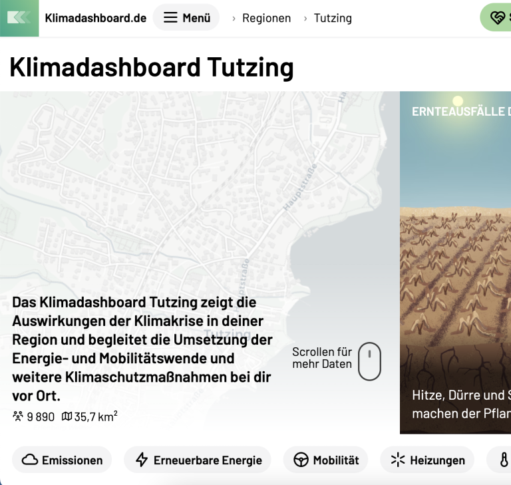Jump to Heizungen section
511x485 pixels.
coord(427,460)
